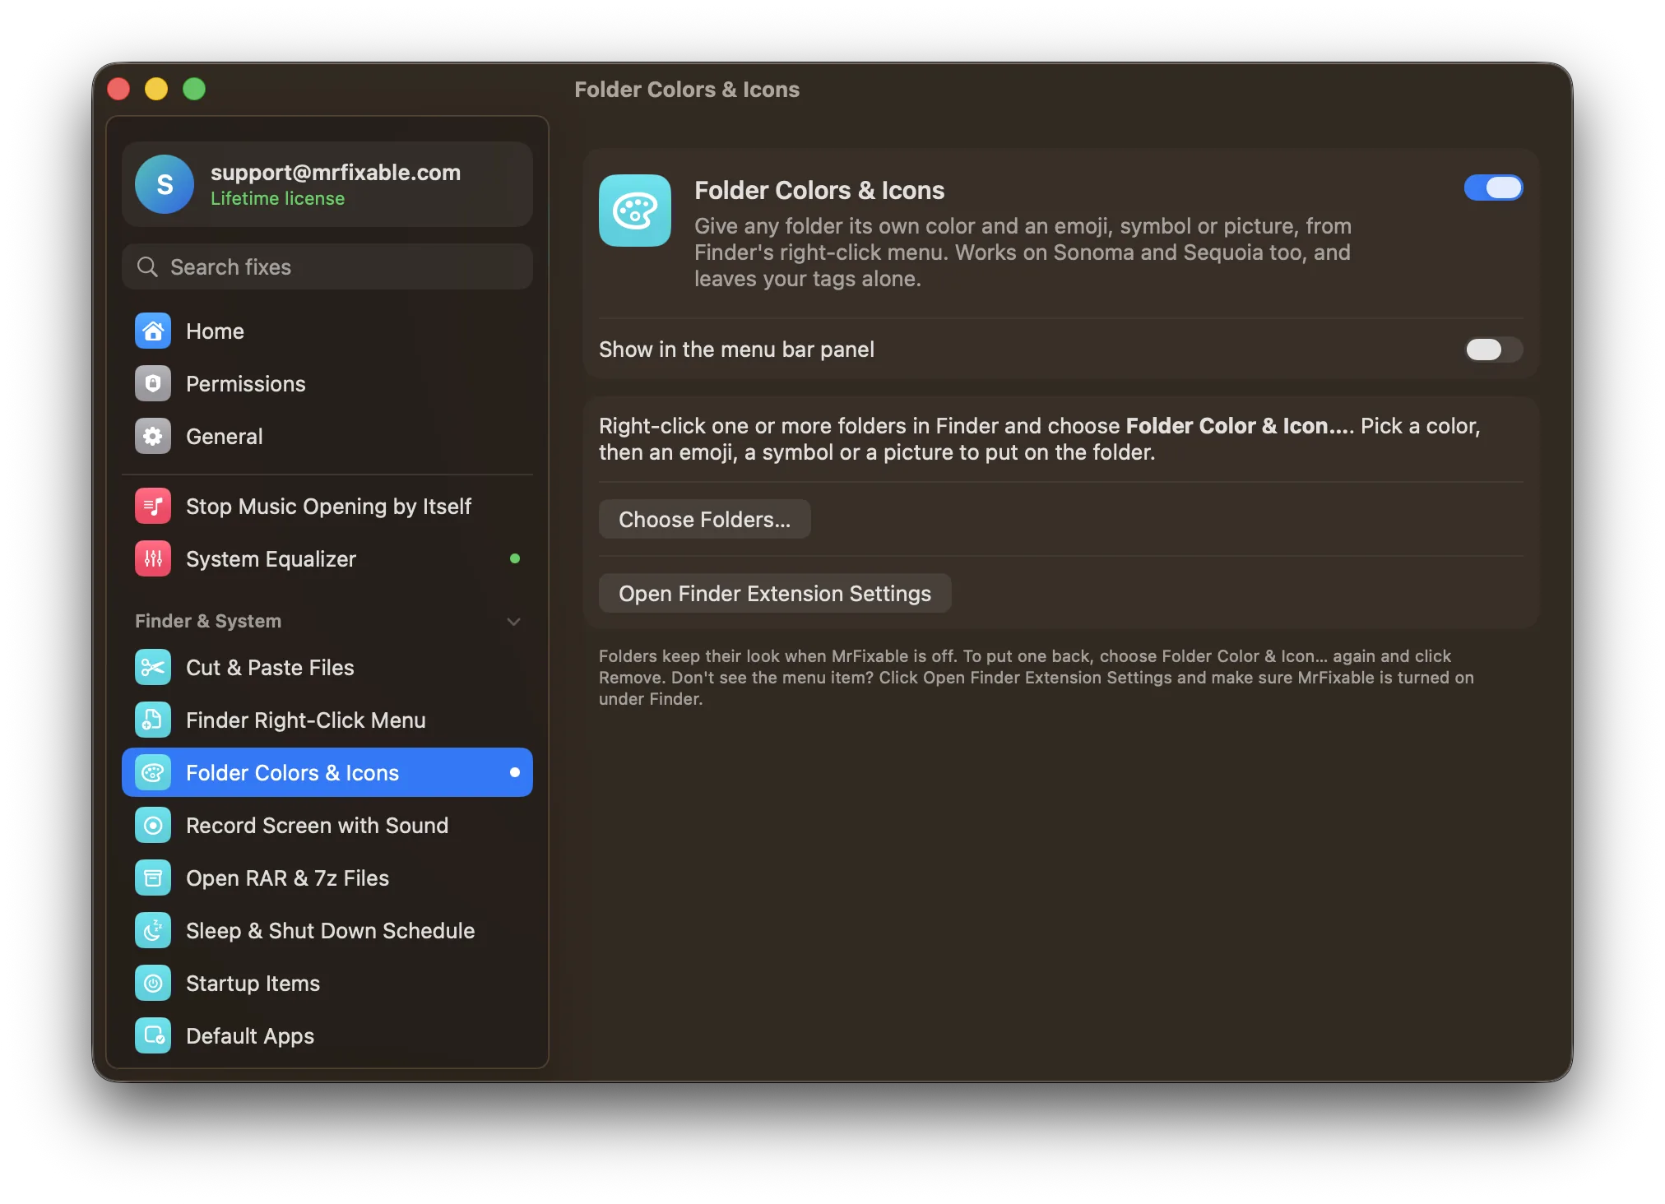Select Default Apps in sidebar
Viewport: 1665px width, 1204px height.
[327, 1036]
